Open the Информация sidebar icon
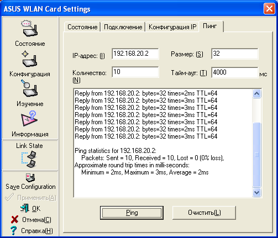This screenshot has width=278, height=238. pos(30,119)
